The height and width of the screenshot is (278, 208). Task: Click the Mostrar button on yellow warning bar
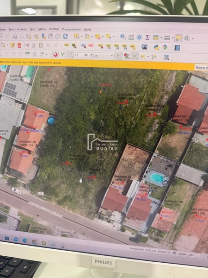202,68
